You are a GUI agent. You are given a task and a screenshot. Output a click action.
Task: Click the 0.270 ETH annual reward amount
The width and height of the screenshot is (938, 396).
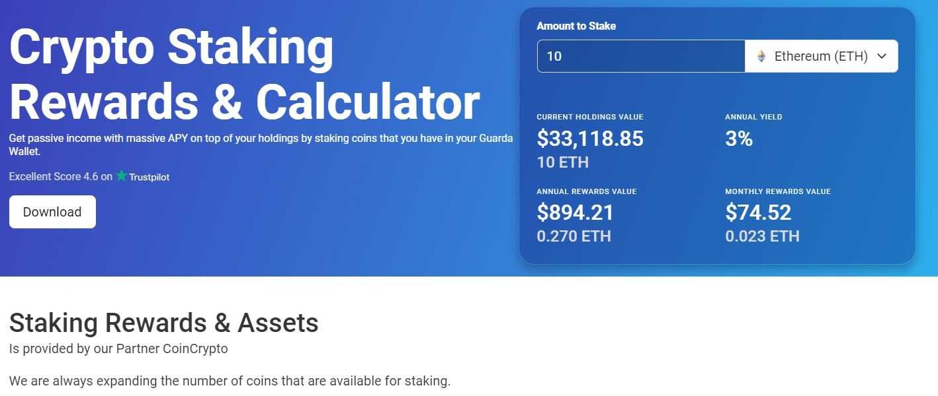574,236
